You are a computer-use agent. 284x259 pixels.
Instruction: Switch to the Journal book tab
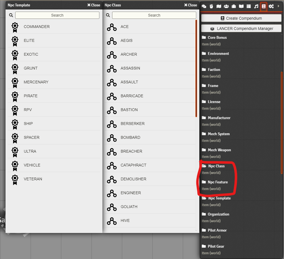pyautogui.click(x=241, y=6)
